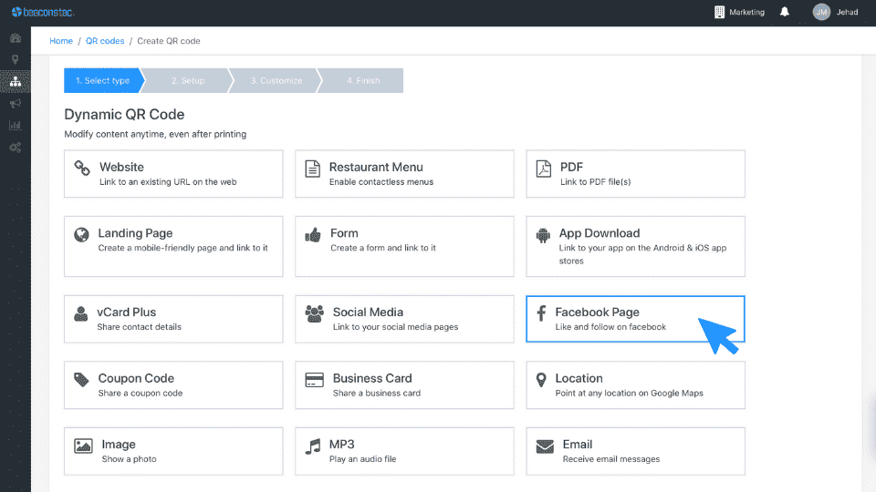Open the Marketing organization switcher
This screenshot has width=876, height=492.
tap(740, 12)
